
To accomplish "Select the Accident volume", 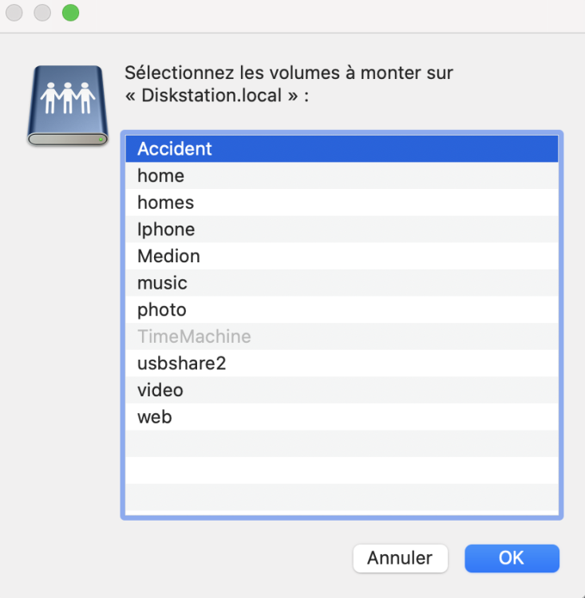I will (x=175, y=149).
